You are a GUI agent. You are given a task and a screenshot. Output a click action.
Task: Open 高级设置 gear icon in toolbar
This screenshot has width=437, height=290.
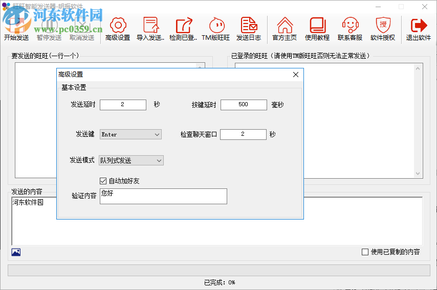(118, 25)
